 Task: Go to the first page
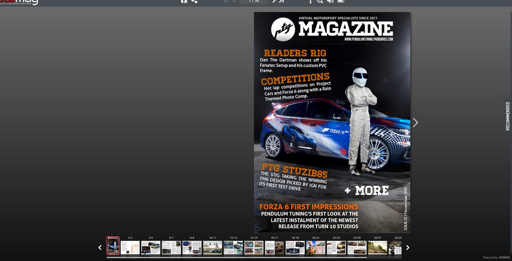(227, 1)
